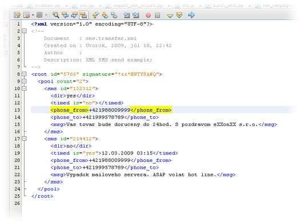
Task: Close the sms.js tab
Action: (200, 6)
